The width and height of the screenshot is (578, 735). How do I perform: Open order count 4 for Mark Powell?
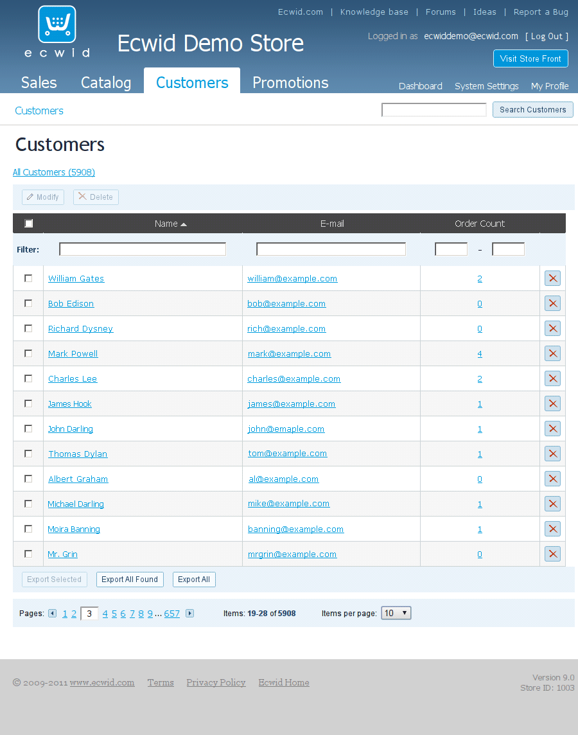tap(480, 354)
